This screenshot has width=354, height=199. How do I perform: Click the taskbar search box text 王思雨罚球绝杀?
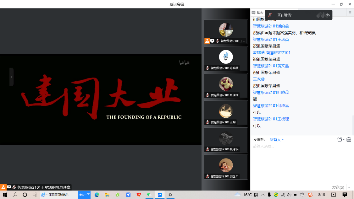click(x=58, y=195)
